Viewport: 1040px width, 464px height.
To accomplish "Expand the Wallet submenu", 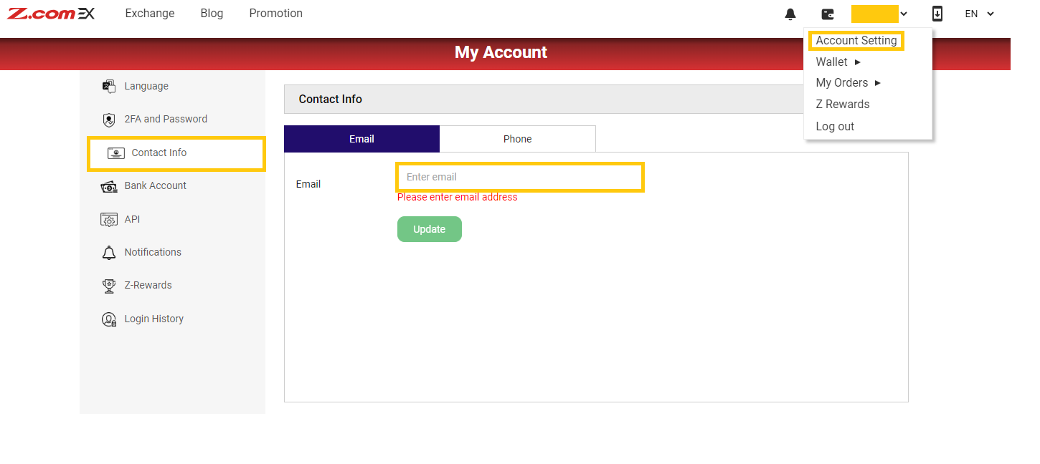I will [x=838, y=62].
